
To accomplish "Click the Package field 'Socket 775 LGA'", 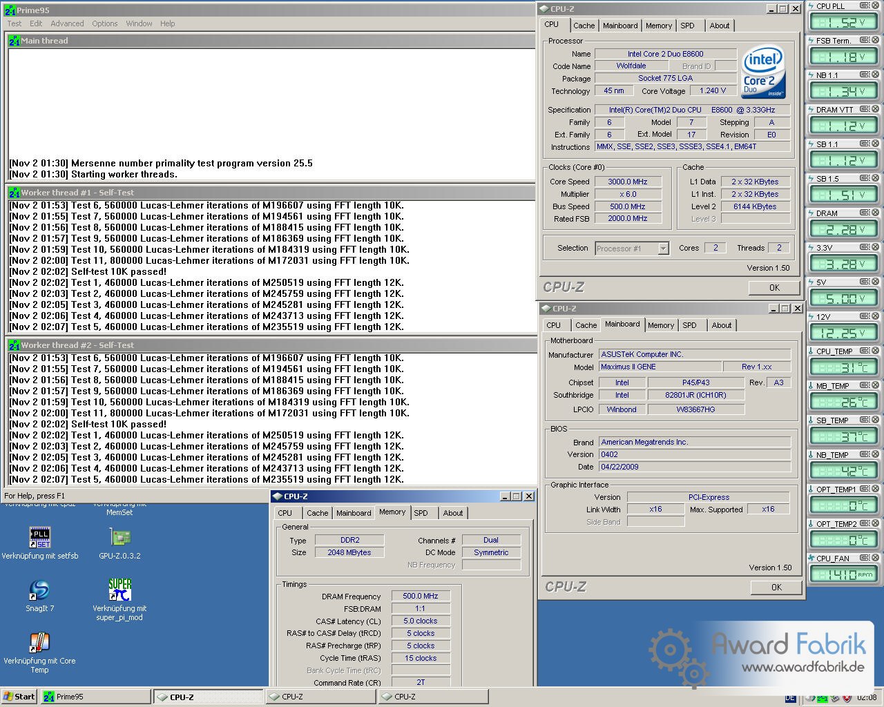I will point(666,78).
